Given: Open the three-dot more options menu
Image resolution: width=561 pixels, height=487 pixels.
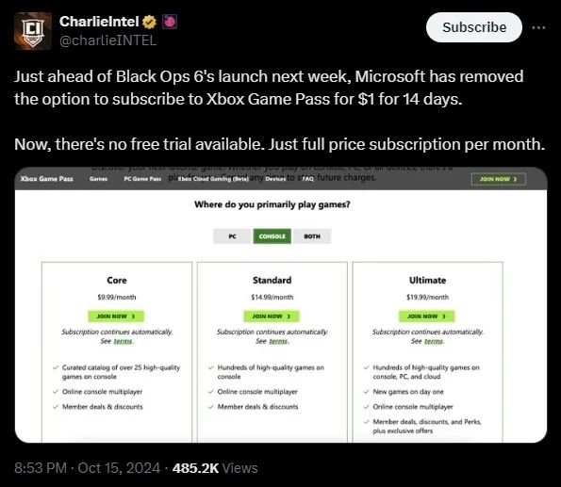Looking at the screenshot, I should click(x=538, y=27).
